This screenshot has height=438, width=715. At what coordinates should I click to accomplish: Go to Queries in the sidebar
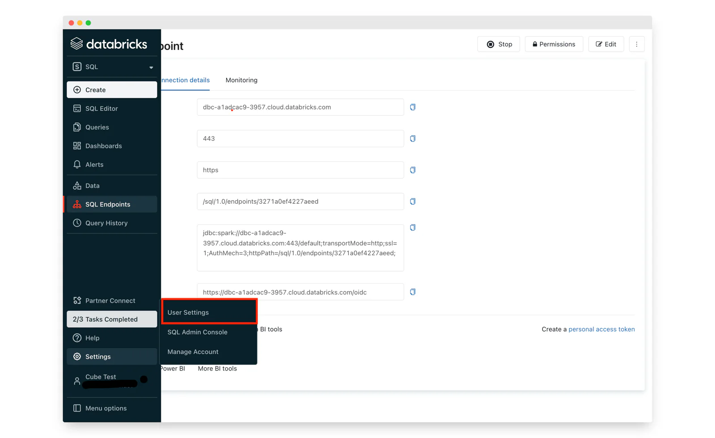click(112, 127)
